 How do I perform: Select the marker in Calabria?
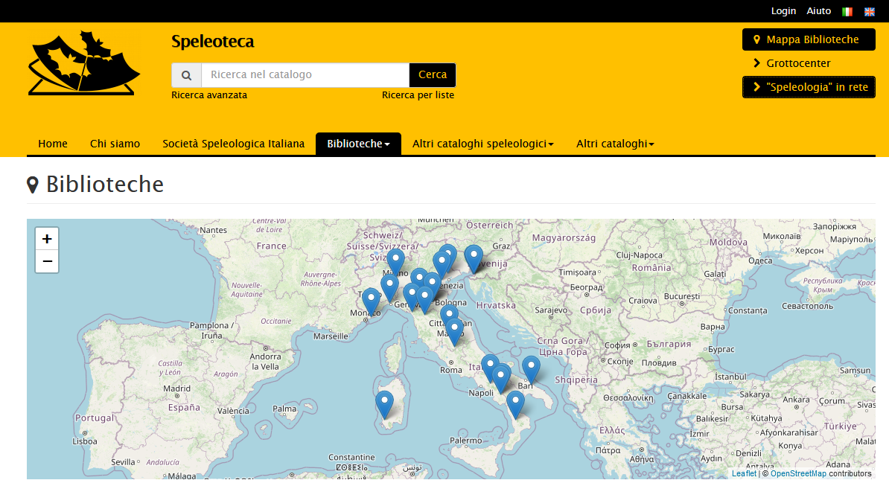click(514, 405)
